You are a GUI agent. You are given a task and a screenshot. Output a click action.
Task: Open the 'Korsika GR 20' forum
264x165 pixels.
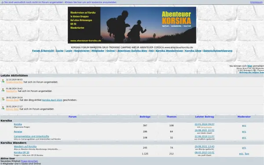click(22, 153)
